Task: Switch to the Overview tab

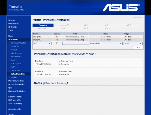Action: point(43,25)
